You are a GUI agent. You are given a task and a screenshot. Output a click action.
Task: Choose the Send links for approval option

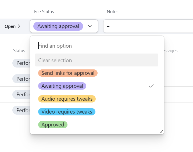pyautogui.click(x=68, y=73)
